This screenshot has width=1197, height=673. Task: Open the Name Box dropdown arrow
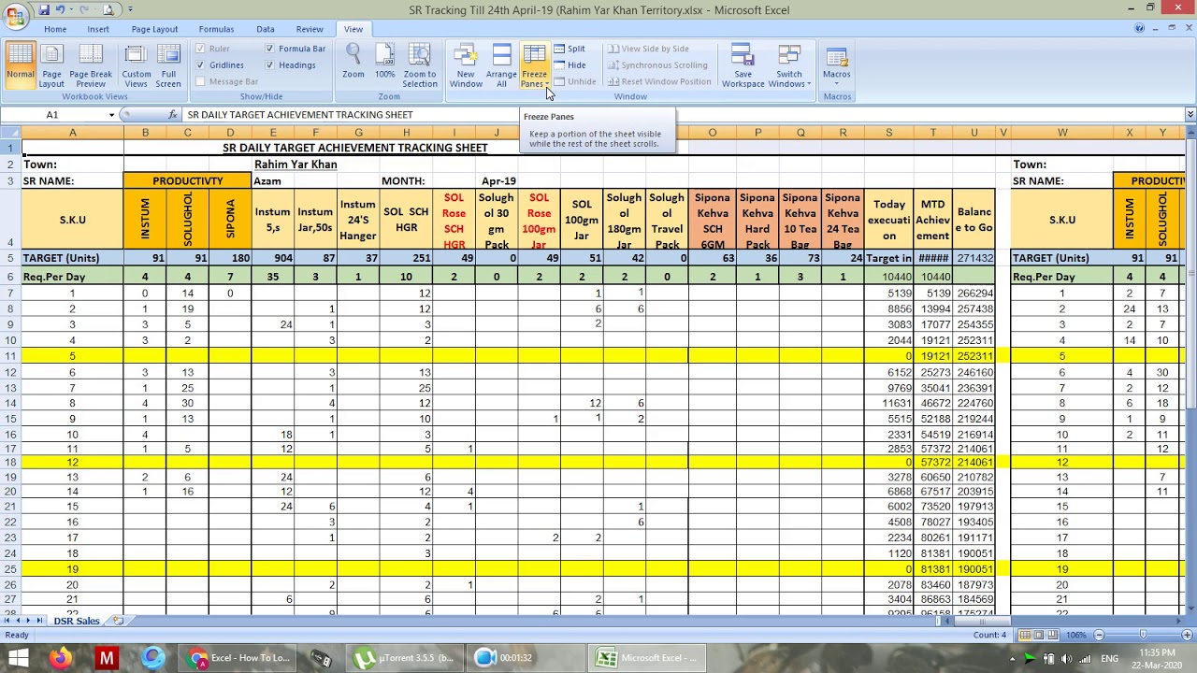pyautogui.click(x=111, y=115)
